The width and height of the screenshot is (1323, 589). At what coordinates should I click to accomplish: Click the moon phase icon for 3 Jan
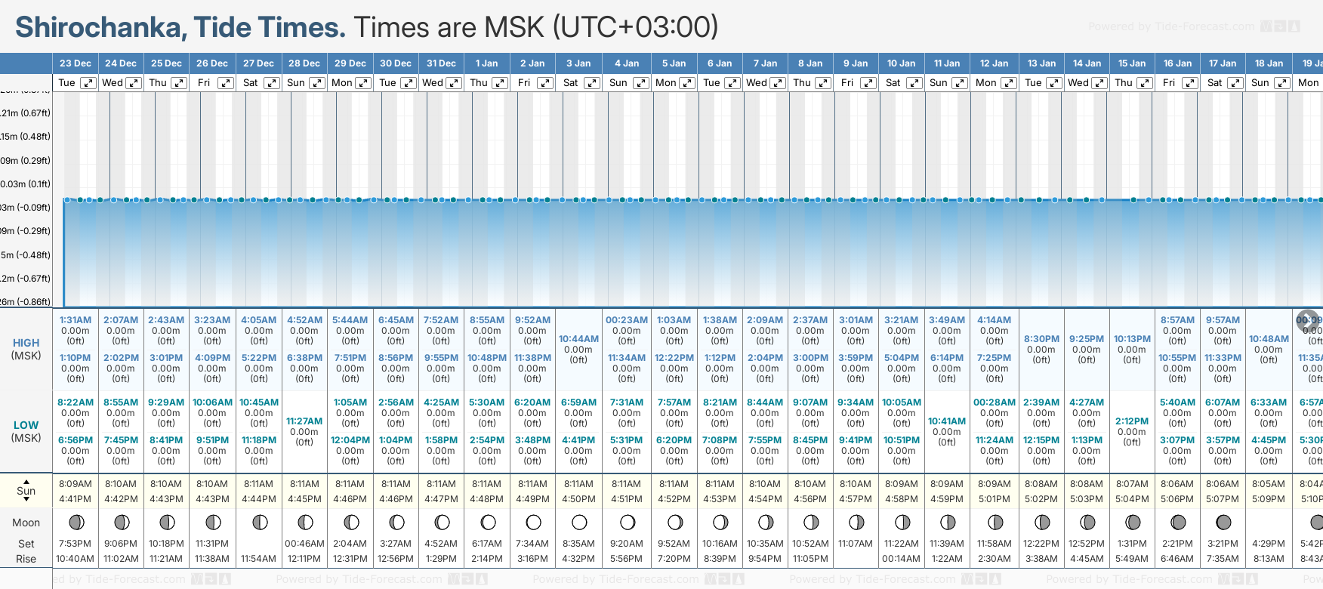point(579,522)
